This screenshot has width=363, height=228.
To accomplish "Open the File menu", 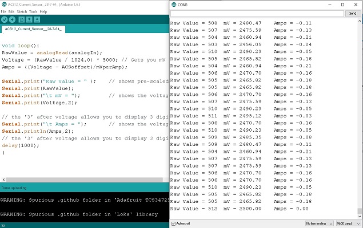I will (3, 11).
